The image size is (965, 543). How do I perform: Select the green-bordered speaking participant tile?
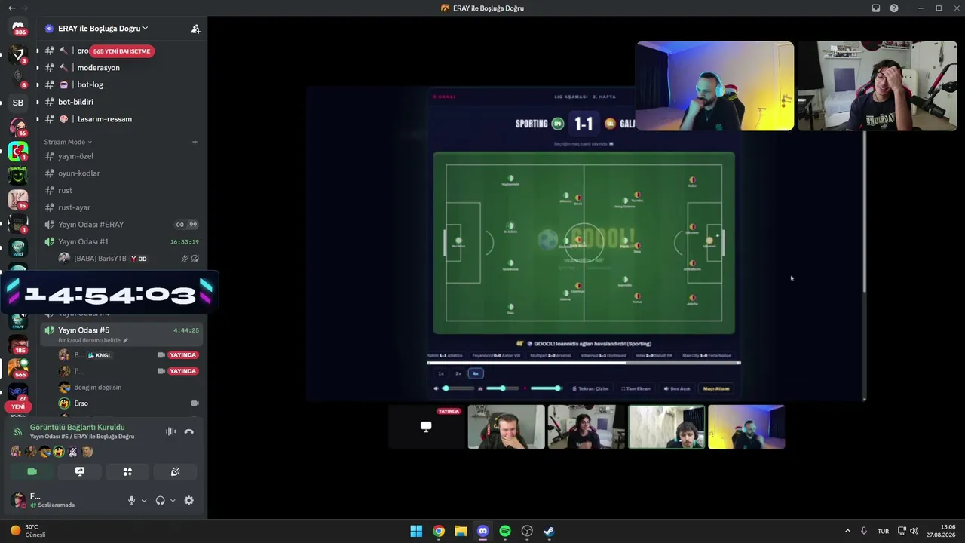coord(666,427)
